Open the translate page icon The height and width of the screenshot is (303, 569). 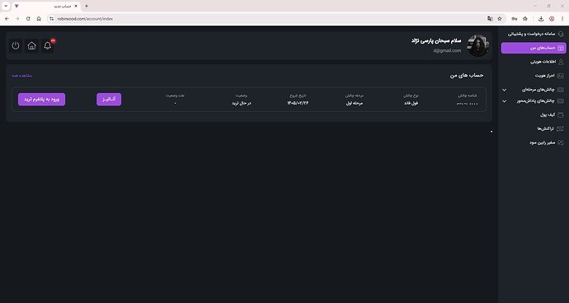(x=490, y=18)
